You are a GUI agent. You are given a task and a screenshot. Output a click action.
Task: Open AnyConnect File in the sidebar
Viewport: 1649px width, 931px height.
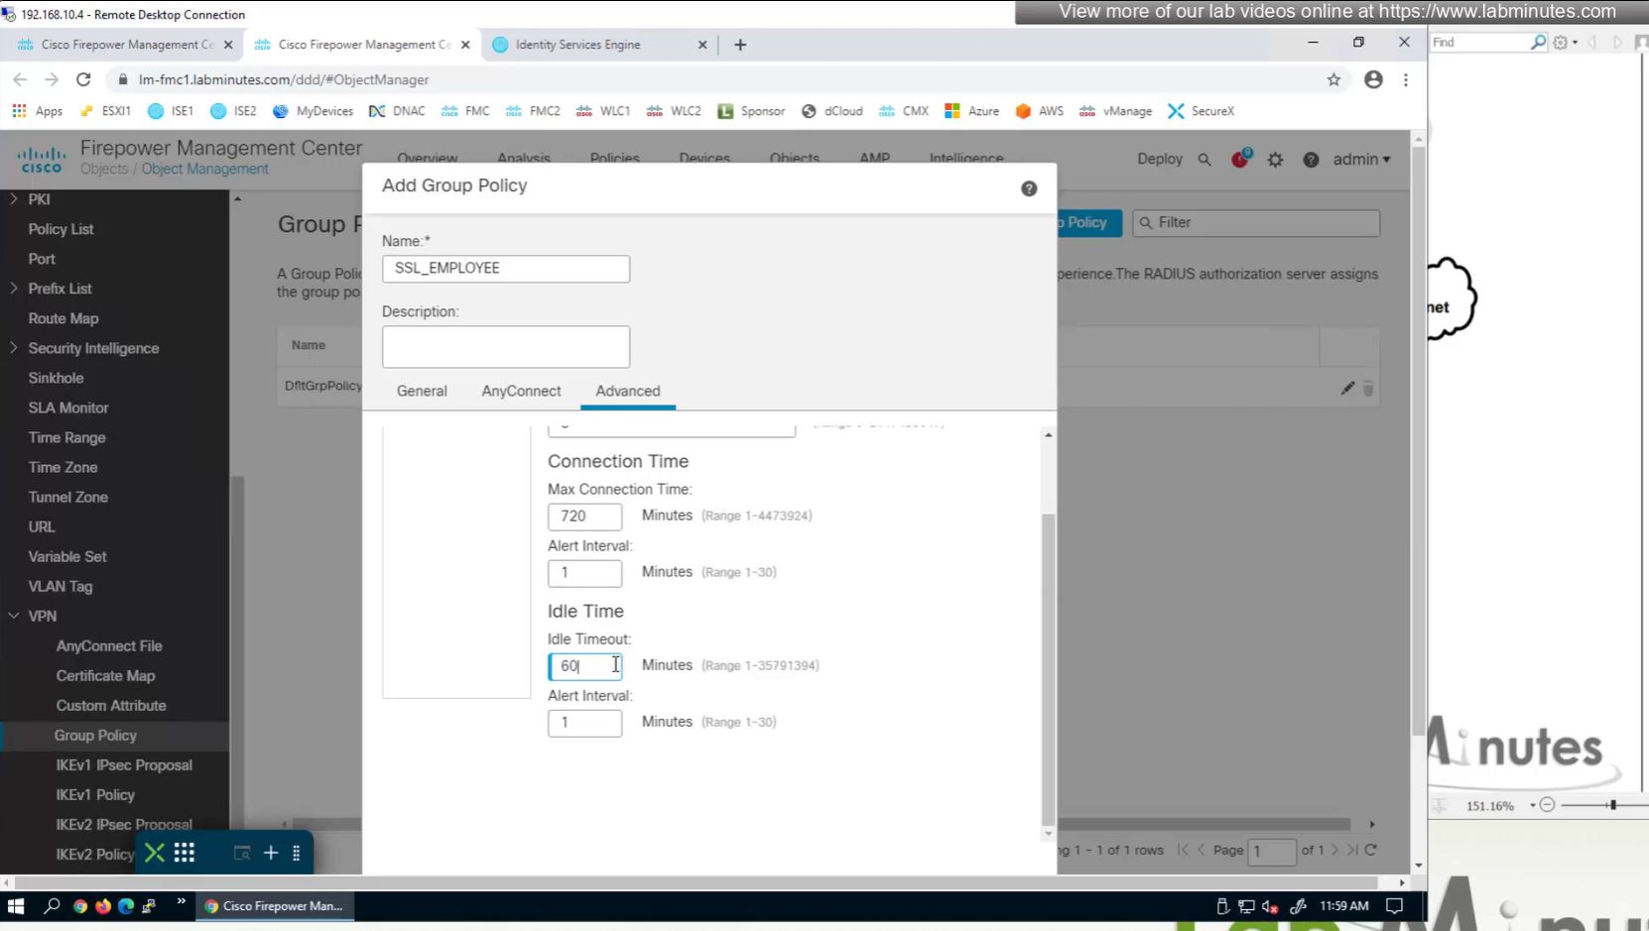[x=109, y=645]
